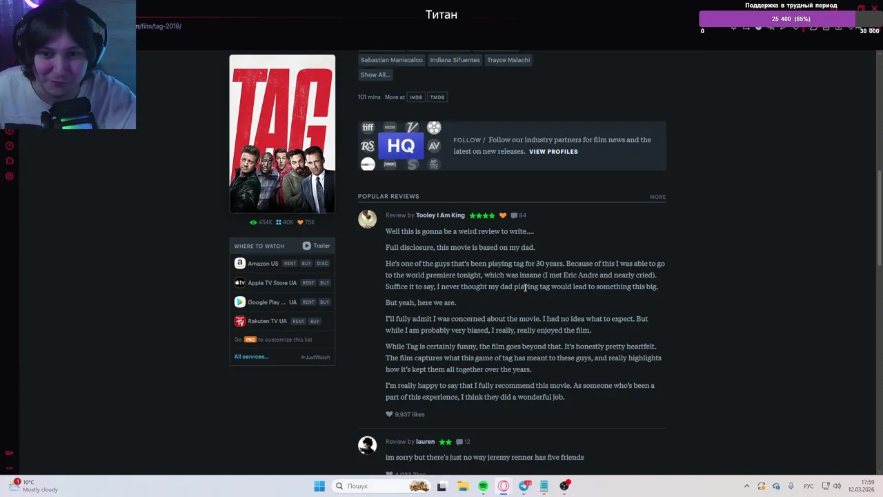The image size is (883, 497).
Task: Select DISC option for Amazon US
Action: pos(322,263)
